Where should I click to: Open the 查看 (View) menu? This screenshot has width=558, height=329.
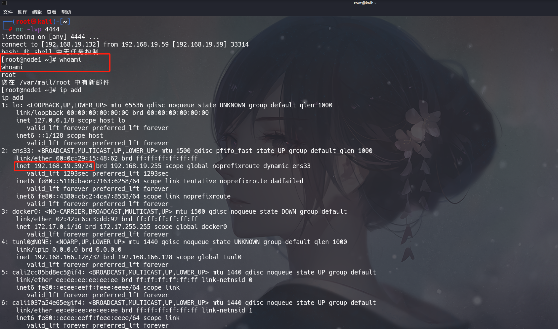[52, 12]
